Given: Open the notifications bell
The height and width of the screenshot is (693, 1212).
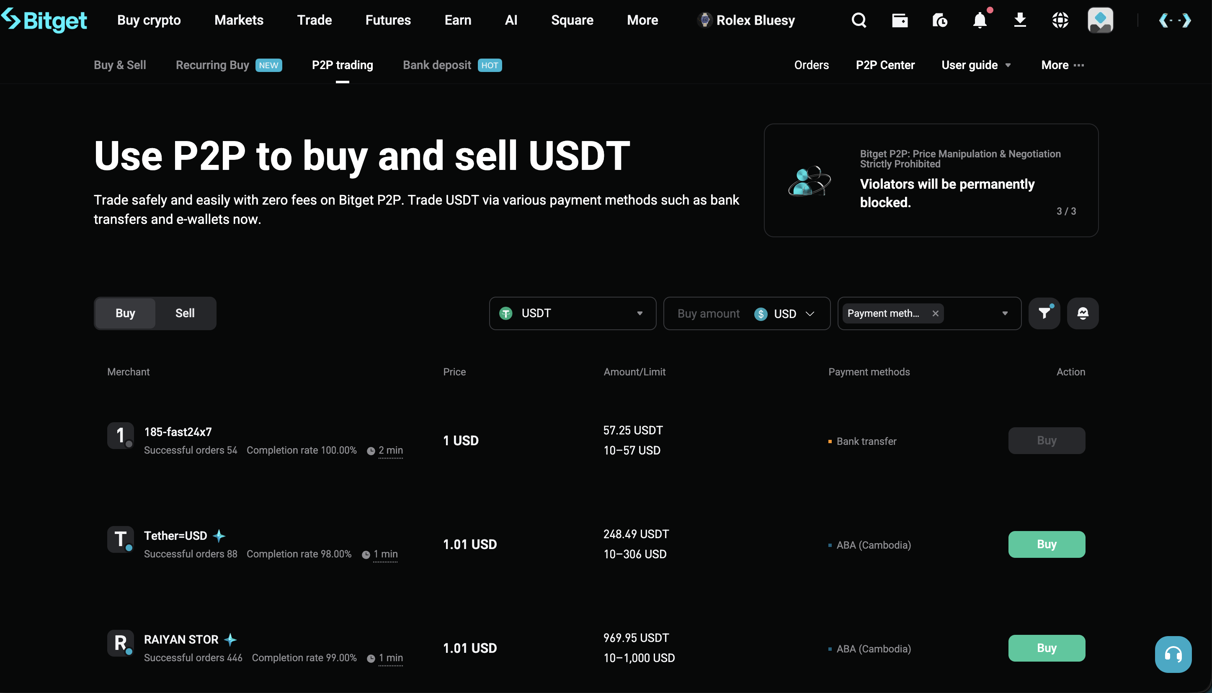Looking at the screenshot, I should click(x=980, y=20).
